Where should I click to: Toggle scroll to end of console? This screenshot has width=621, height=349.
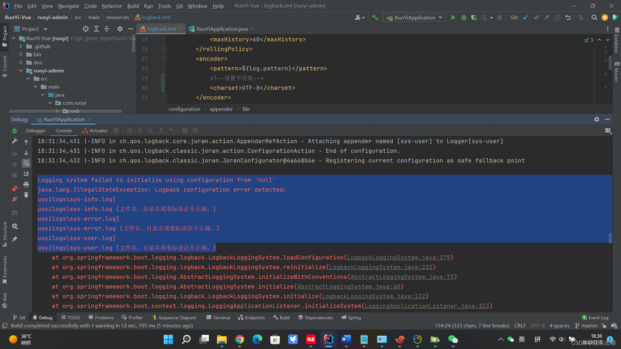[26, 174]
